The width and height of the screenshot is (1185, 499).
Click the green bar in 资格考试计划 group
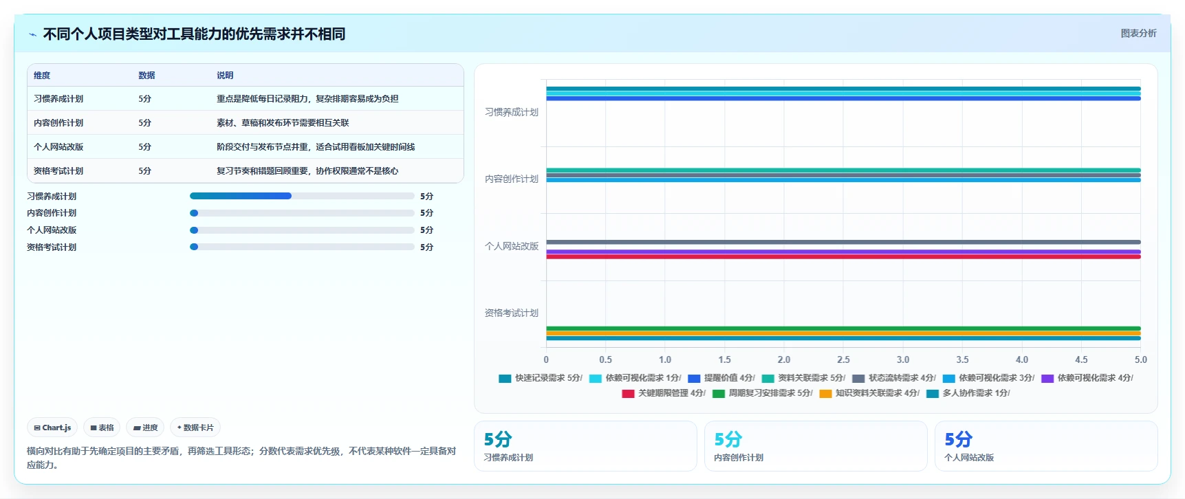[843, 329]
